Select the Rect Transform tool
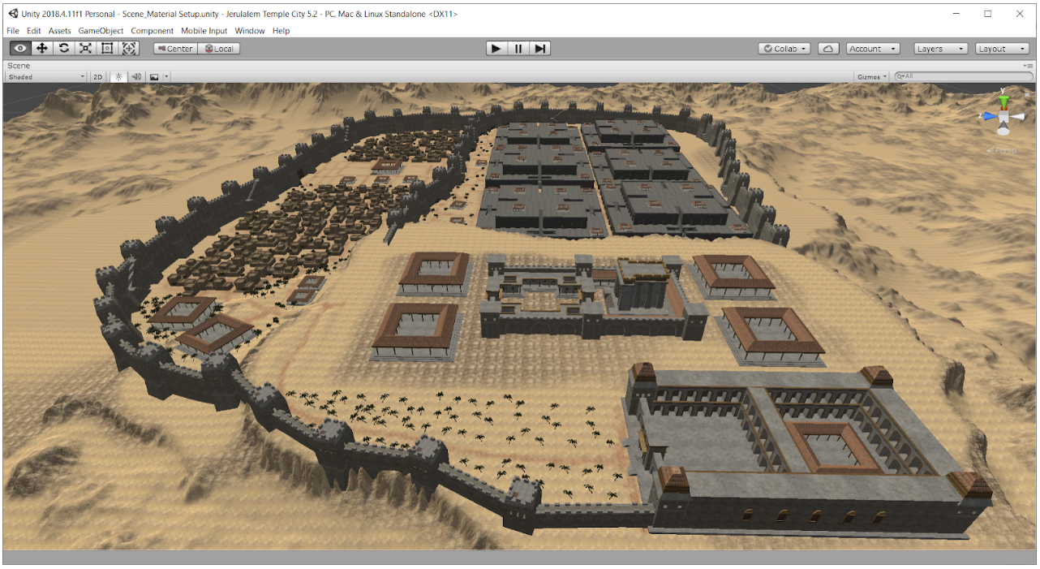The image size is (1040, 569). coord(107,49)
